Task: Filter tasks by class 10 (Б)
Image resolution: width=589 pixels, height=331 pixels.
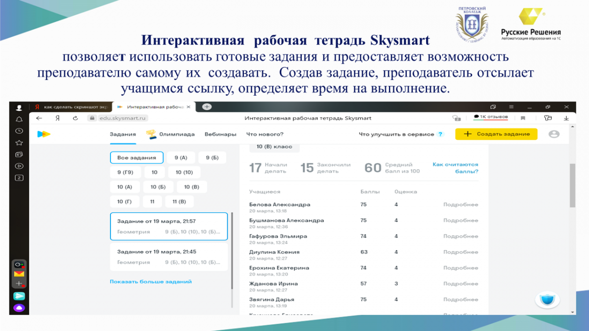Action: [x=158, y=187]
